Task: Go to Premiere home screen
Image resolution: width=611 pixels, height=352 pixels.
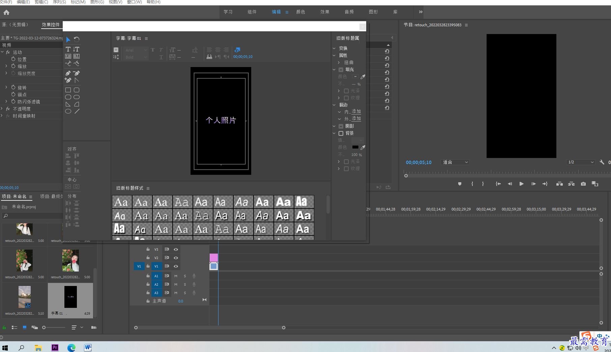Action: coord(6,12)
